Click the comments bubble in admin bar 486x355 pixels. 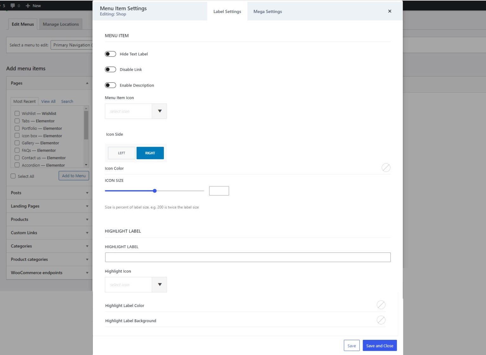click(13, 5)
